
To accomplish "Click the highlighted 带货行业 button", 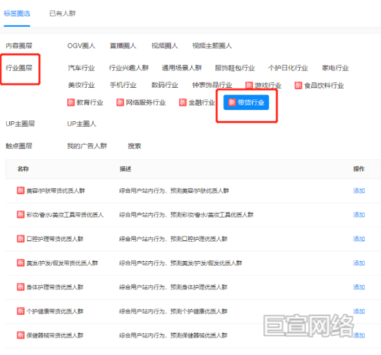I will 246,102.
